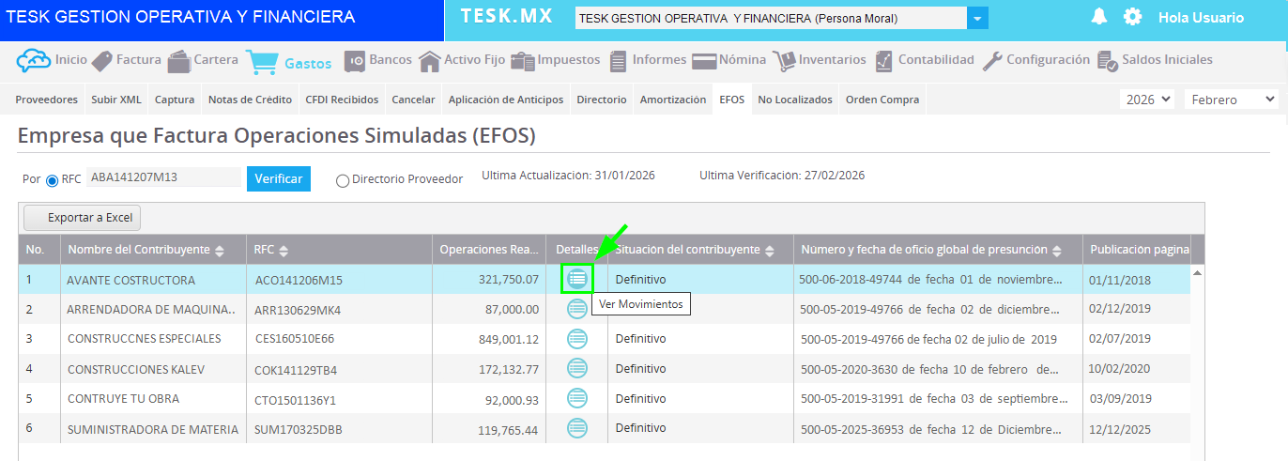
Task: Open the Febrero month dropdown
Action: click(x=1231, y=100)
